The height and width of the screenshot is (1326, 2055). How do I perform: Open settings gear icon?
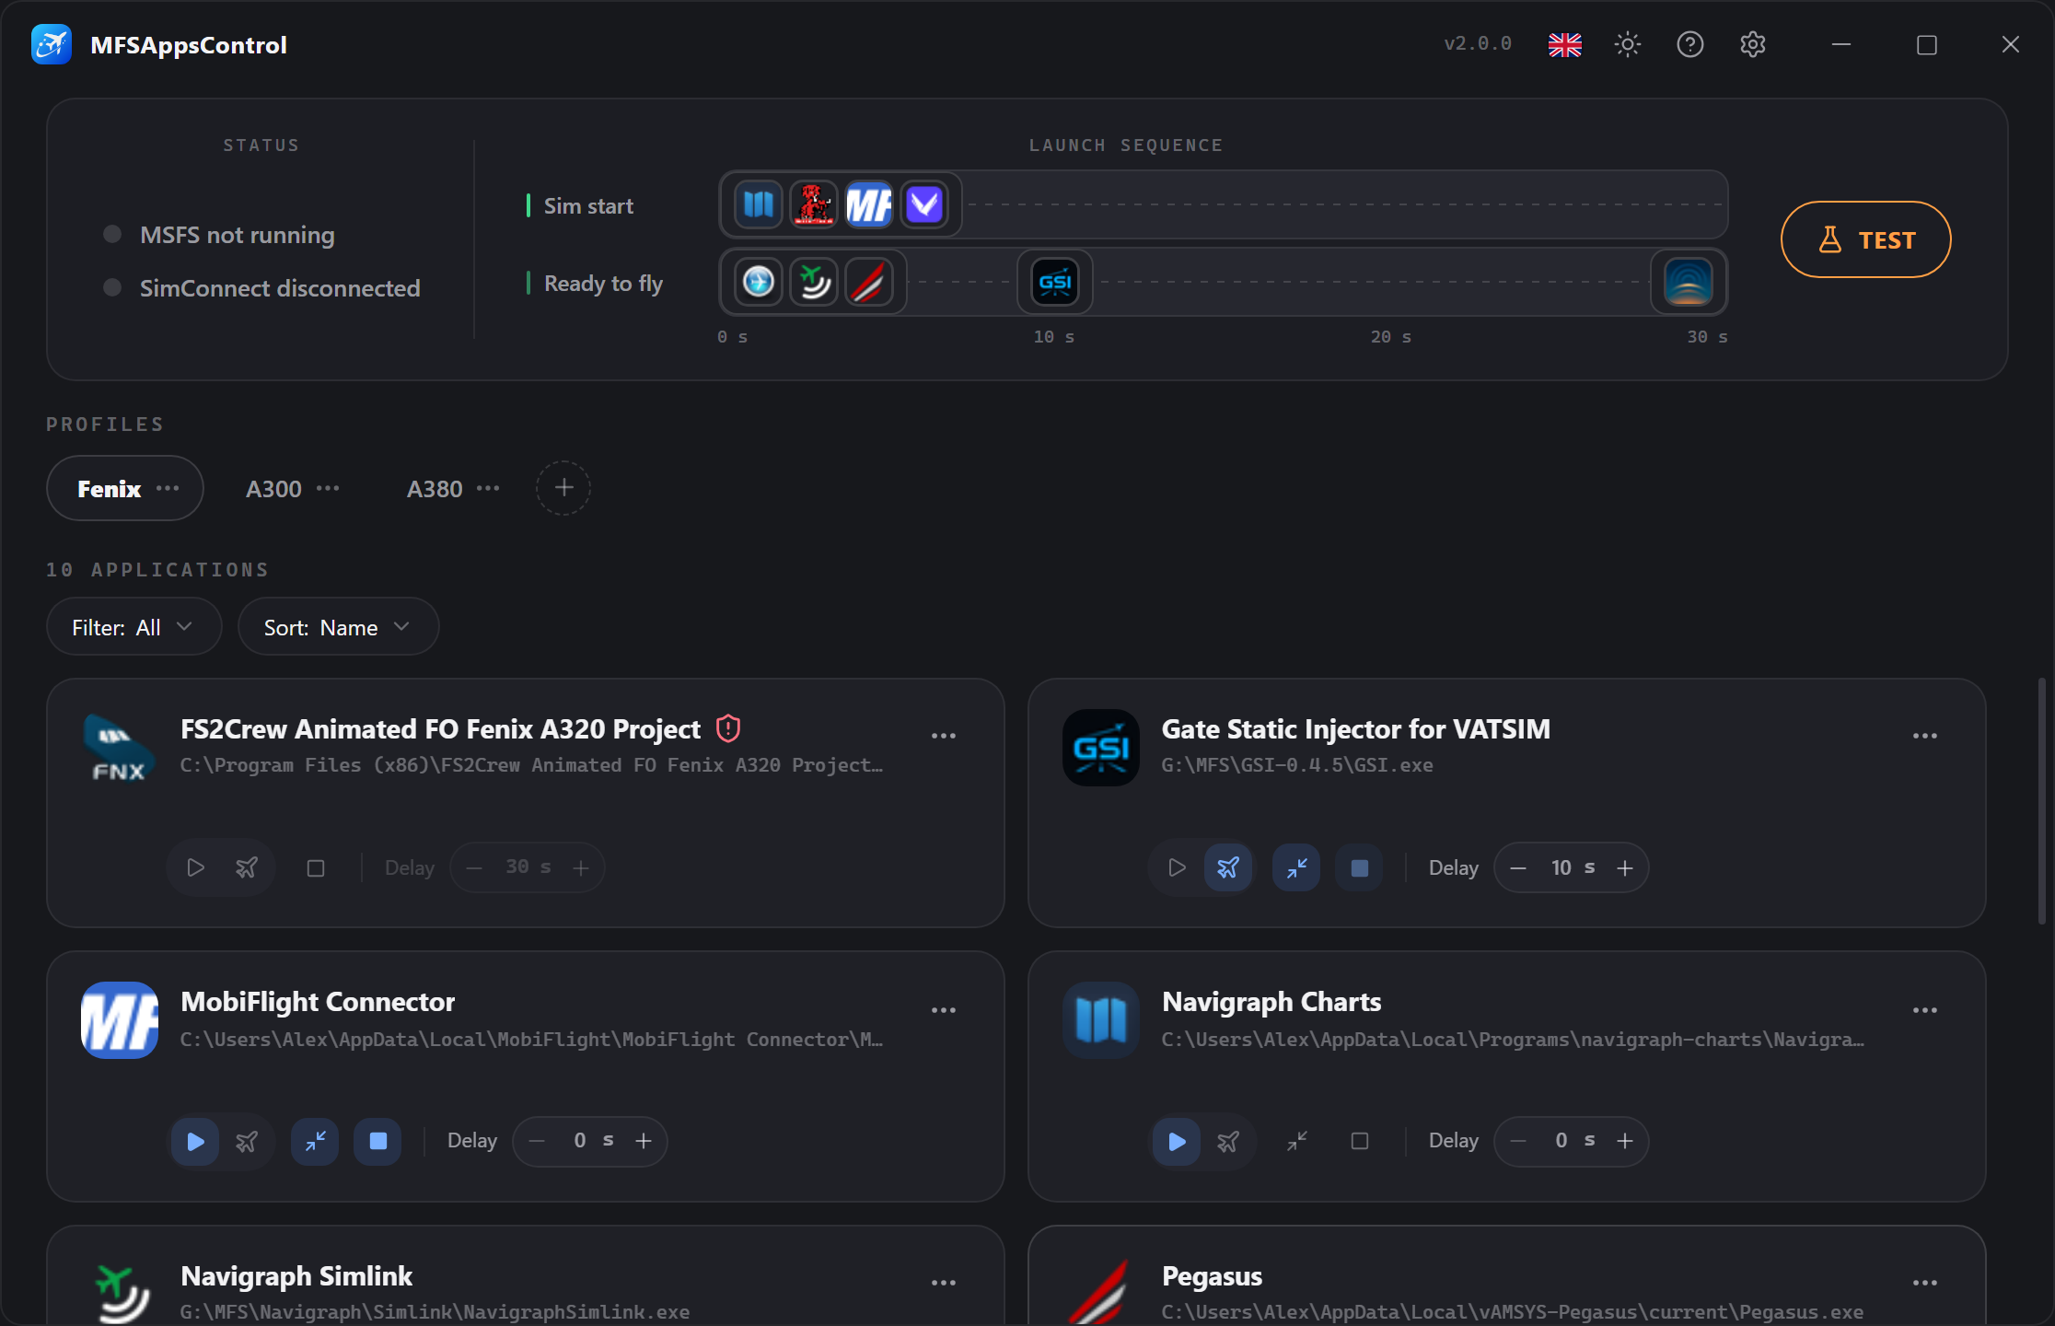[x=1752, y=44]
